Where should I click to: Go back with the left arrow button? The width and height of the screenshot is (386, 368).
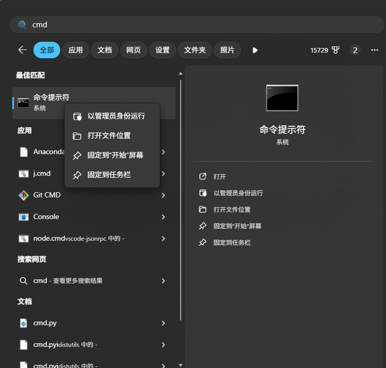(23, 50)
